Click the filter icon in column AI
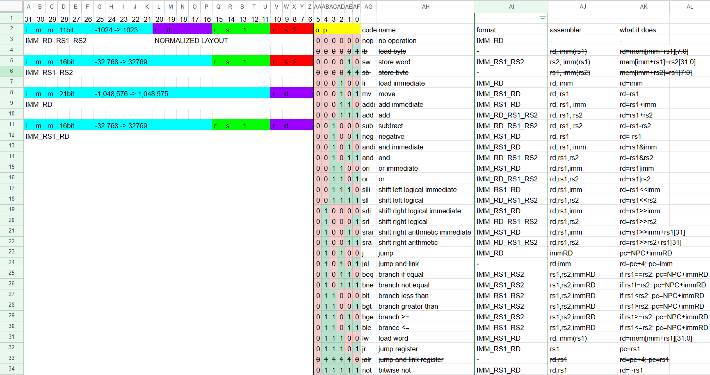 (x=542, y=18)
